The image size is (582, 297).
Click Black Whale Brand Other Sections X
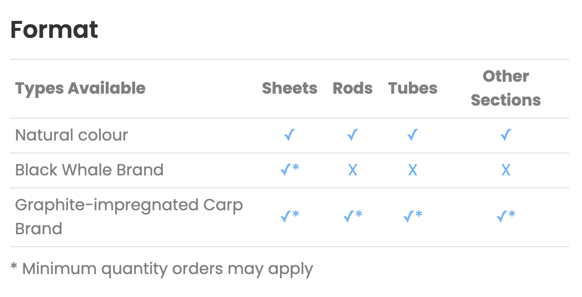tap(506, 170)
